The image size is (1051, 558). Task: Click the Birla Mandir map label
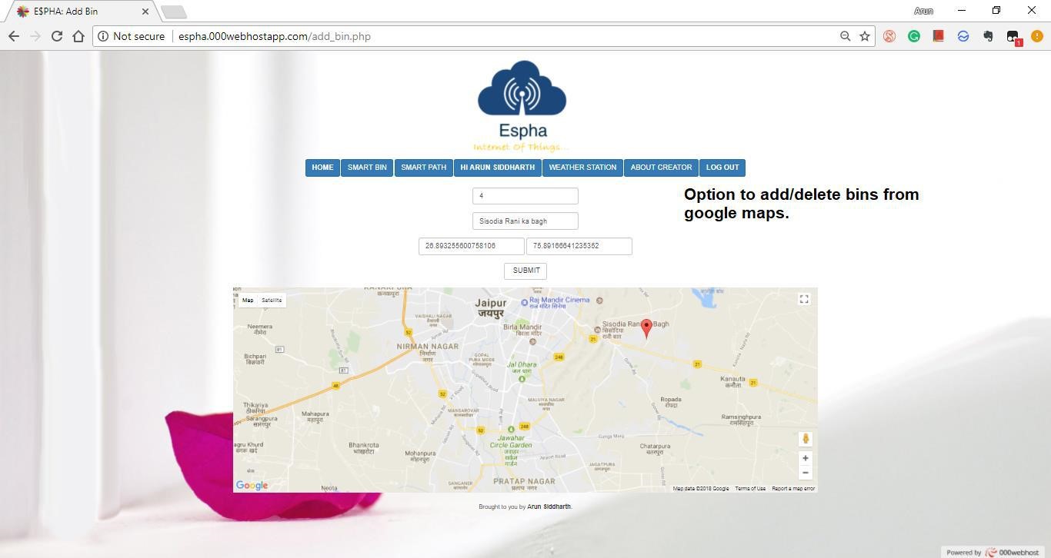click(522, 330)
